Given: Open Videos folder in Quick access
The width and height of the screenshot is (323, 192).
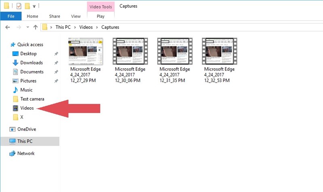Looking at the screenshot, I should point(27,108).
